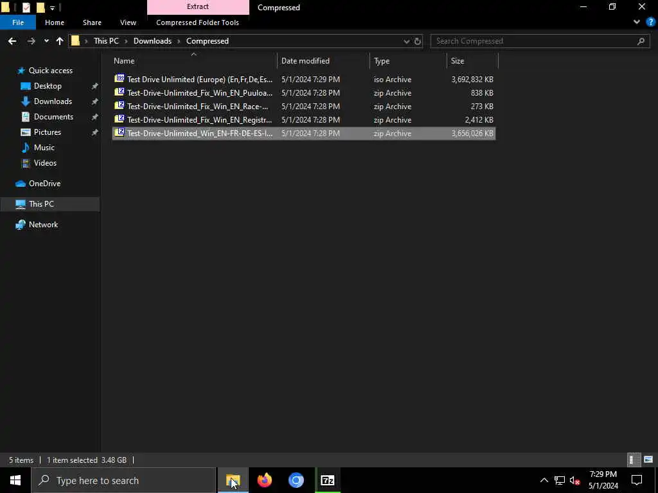
Task: Click the 5/1/2024 7:29 PM date of iso file
Action: [x=310, y=79]
